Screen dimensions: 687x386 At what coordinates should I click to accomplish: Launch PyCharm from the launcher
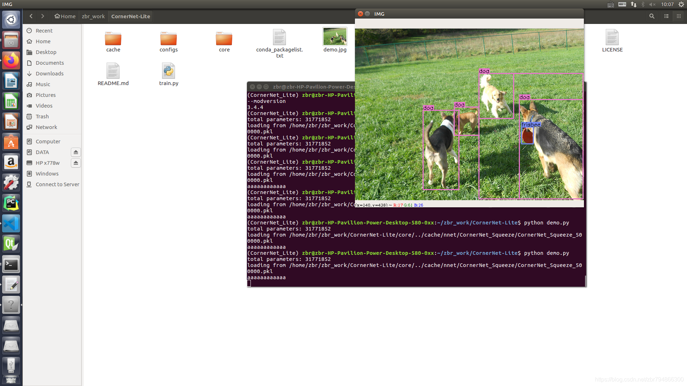[11, 203]
